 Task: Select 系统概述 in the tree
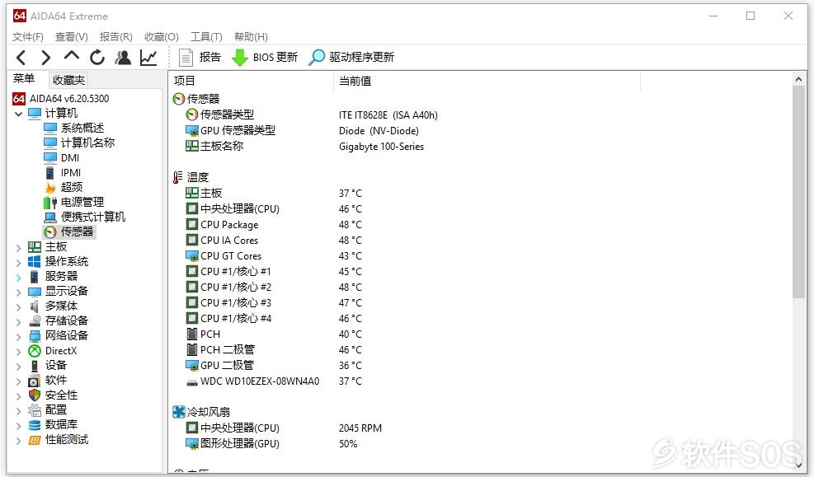click(74, 128)
